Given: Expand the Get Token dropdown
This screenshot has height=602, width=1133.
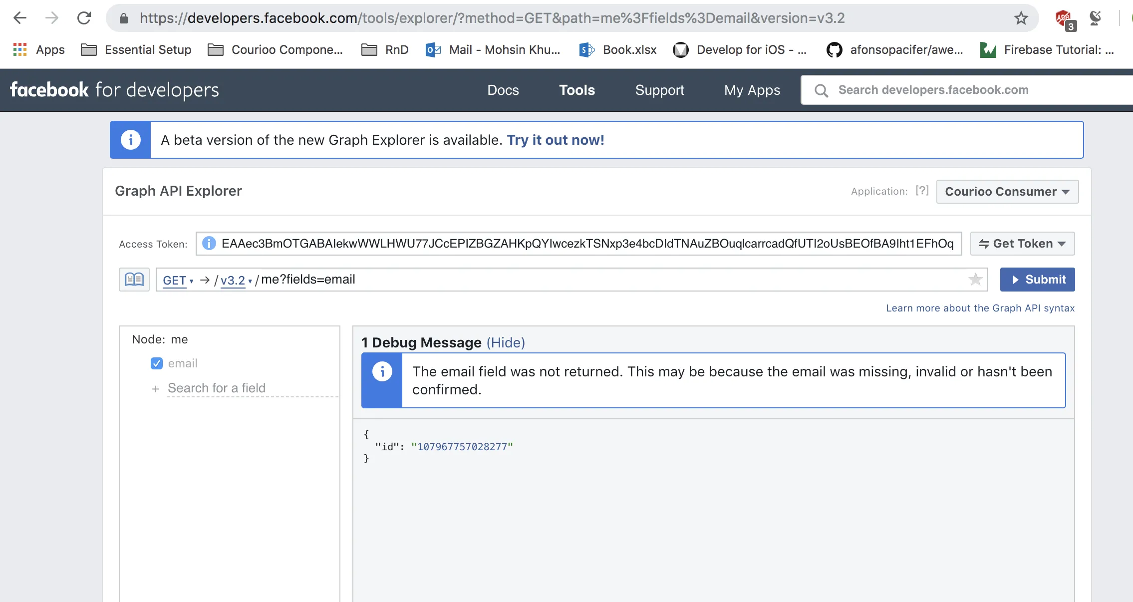Looking at the screenshot, I should (1022, 244).
